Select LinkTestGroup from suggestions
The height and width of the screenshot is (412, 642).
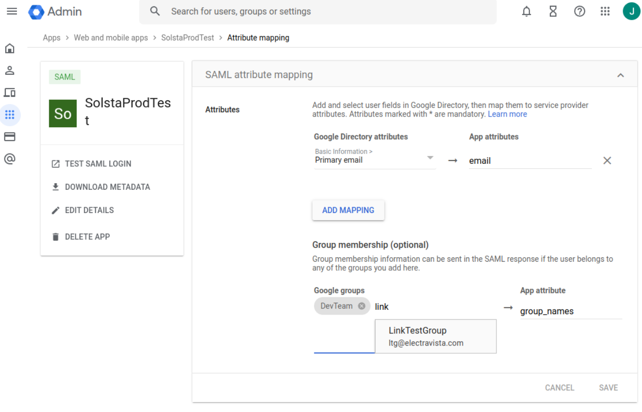[x=436, y=336]
